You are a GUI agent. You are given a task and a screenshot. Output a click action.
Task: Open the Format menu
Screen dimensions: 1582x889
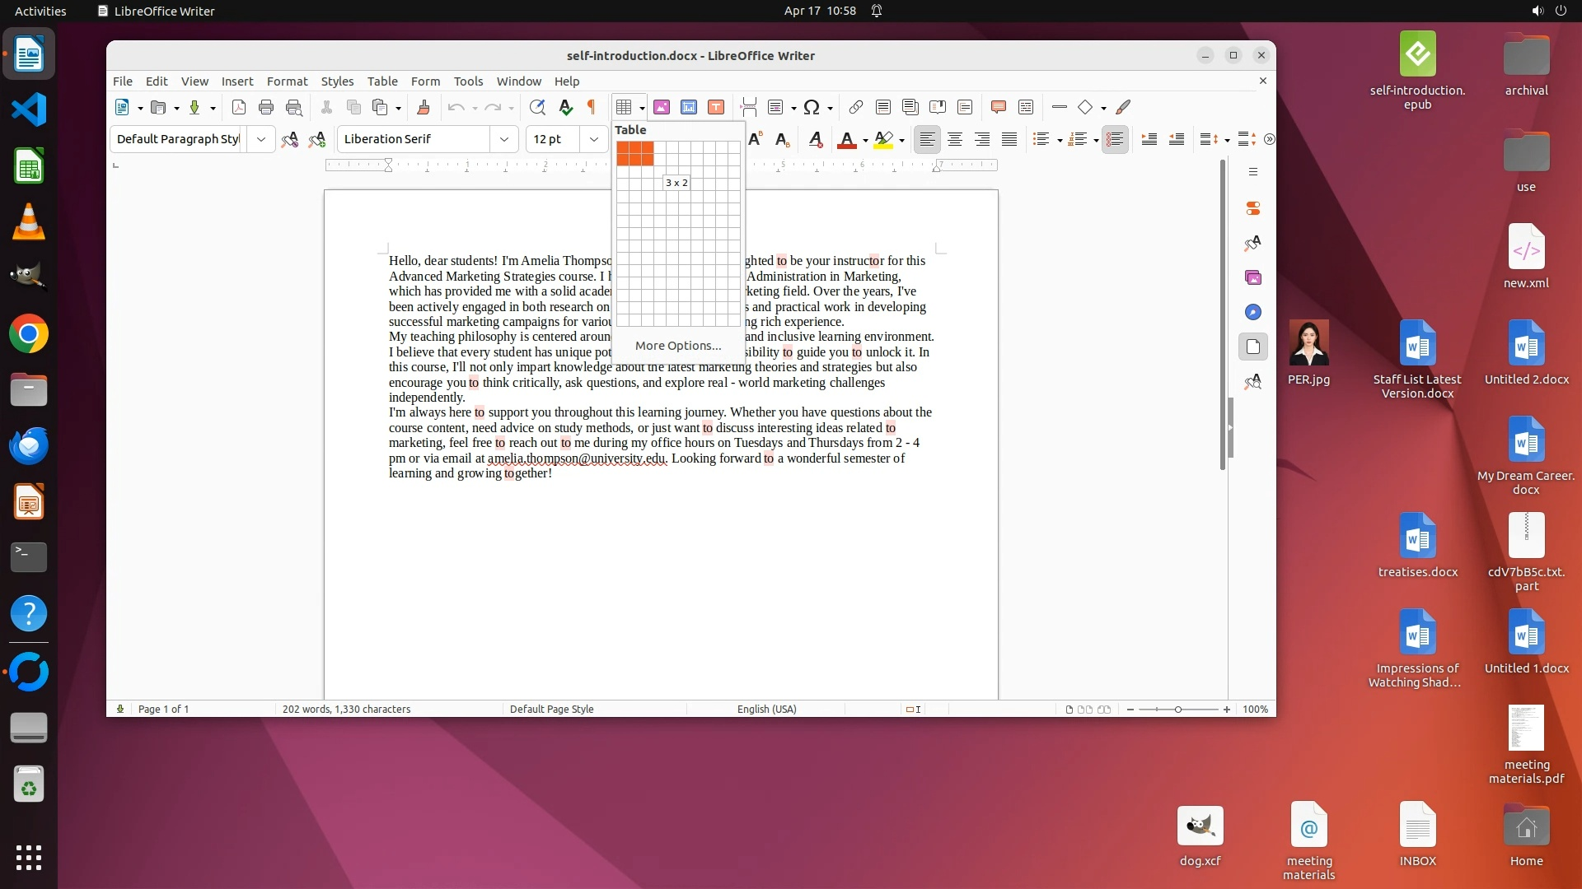coord(287,81)
